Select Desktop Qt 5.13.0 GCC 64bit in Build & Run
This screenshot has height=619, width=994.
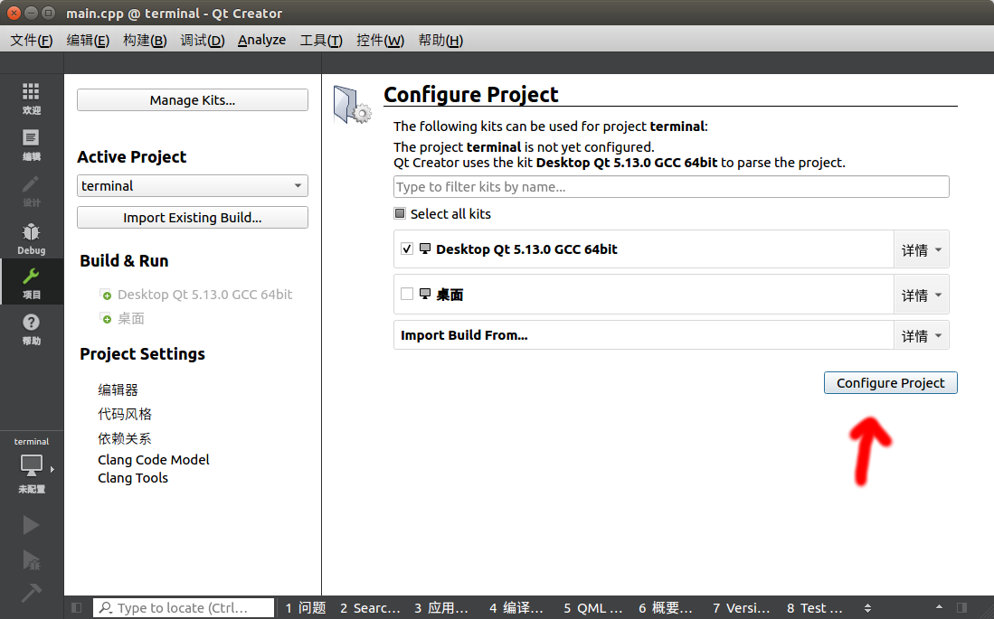pyautogui.click(x=204, y=295)
